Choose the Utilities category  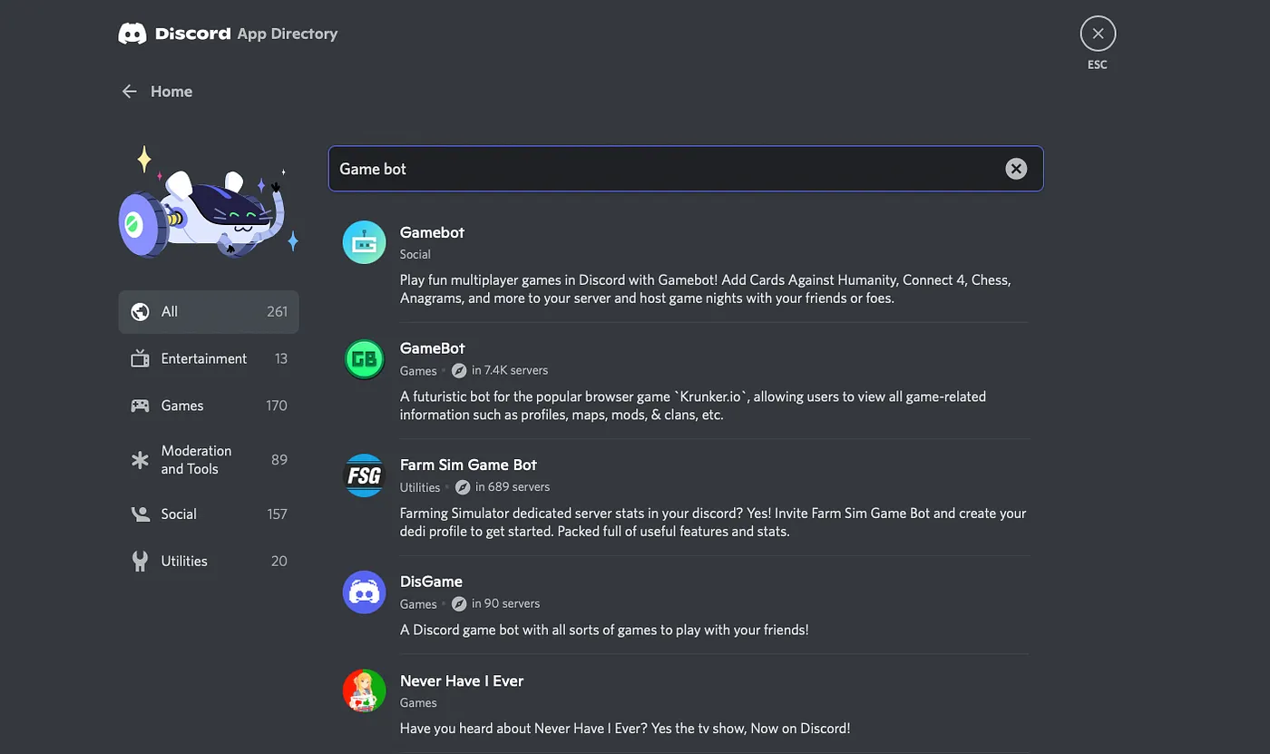point(209,561)
